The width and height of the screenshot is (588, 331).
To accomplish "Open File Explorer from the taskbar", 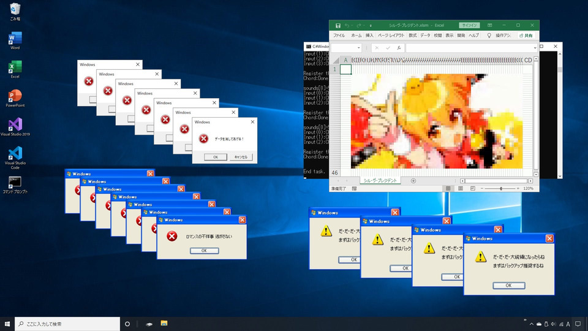I will pyautogui.click(x=164, y=324).
